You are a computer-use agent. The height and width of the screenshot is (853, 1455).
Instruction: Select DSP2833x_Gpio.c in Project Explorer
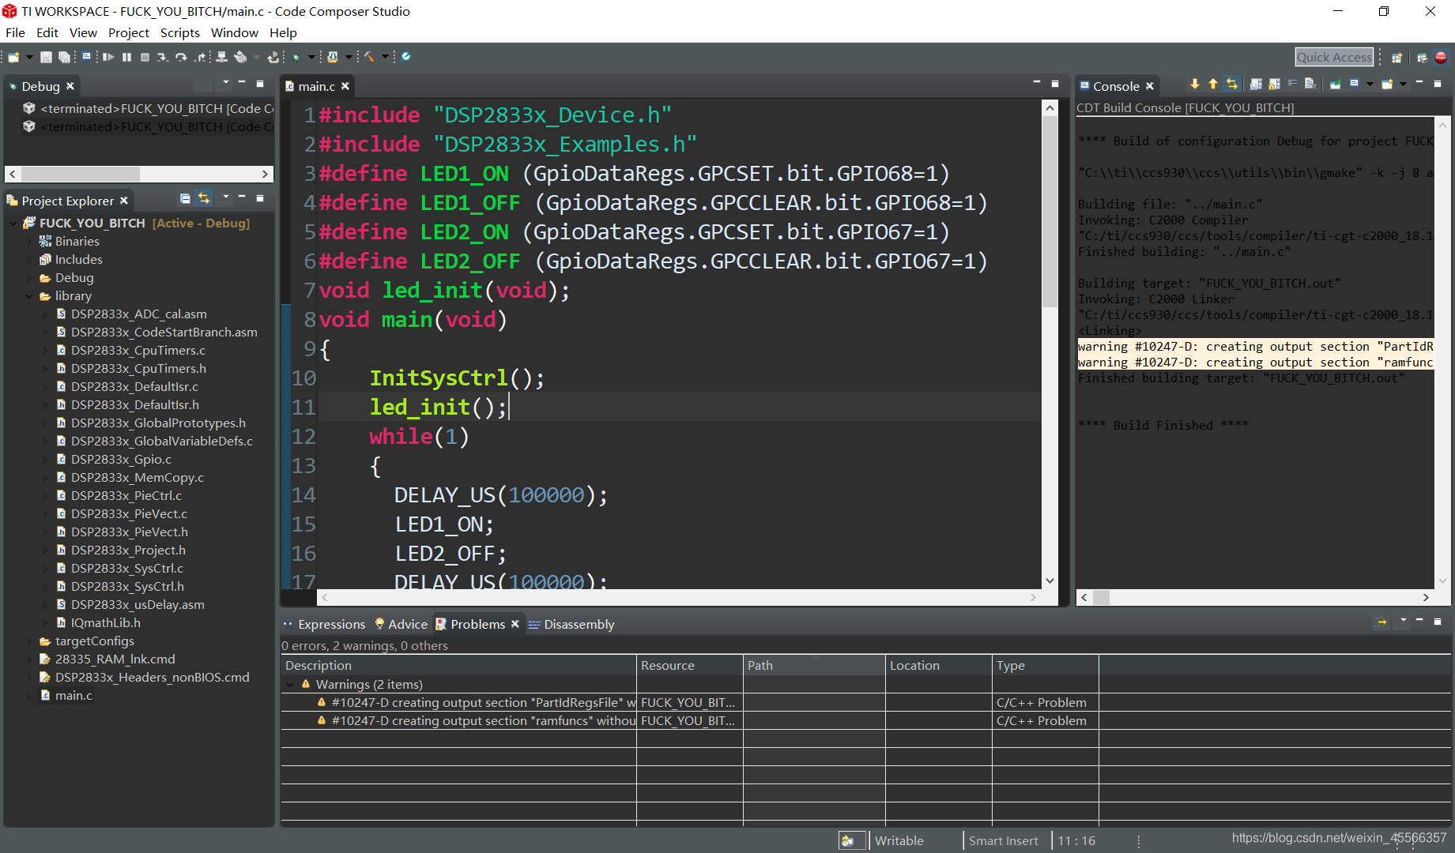(x=121, y=460)
